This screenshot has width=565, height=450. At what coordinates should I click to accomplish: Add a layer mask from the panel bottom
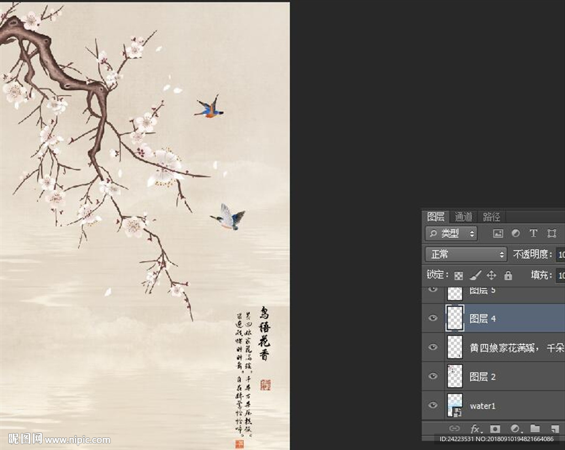click(495, 429)
